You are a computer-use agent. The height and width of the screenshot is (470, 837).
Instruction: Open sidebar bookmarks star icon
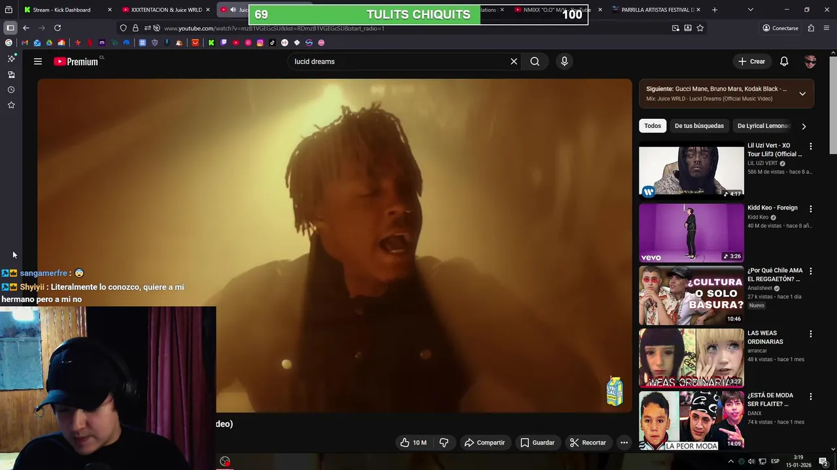[11, 105]
